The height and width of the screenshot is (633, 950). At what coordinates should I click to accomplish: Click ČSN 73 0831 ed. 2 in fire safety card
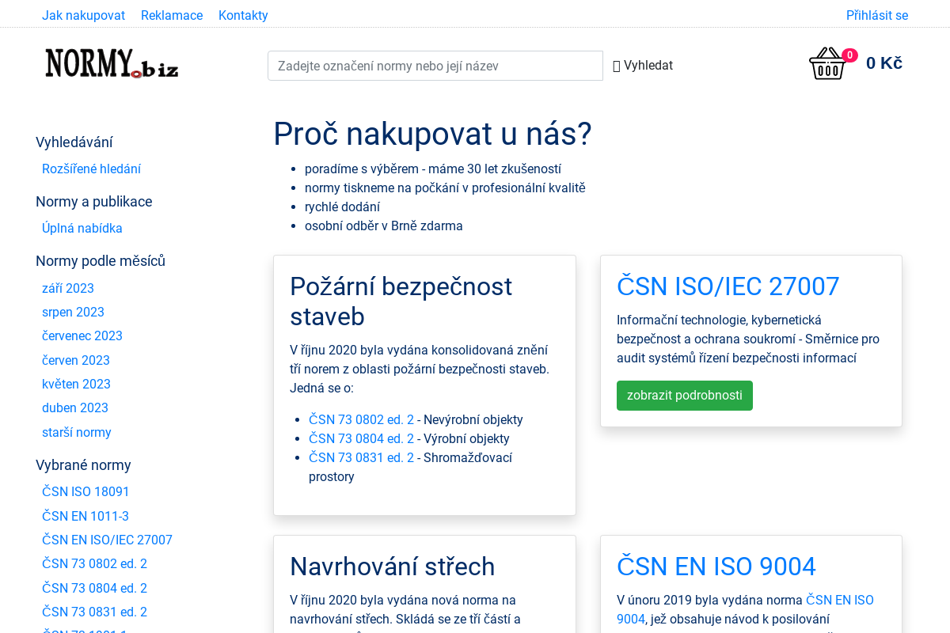[361, 457]
